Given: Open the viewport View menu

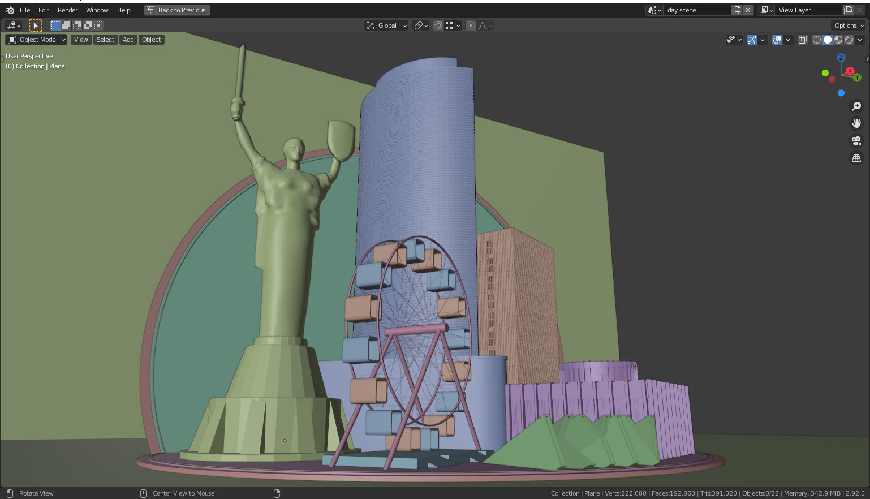Looking at the screenshot, I should (81, 40).
